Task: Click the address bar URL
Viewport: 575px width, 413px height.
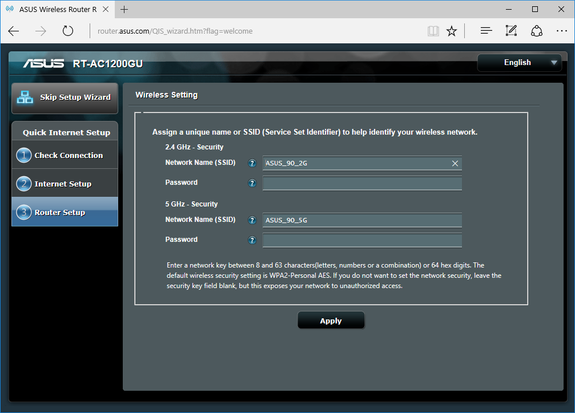Action: 175,31
